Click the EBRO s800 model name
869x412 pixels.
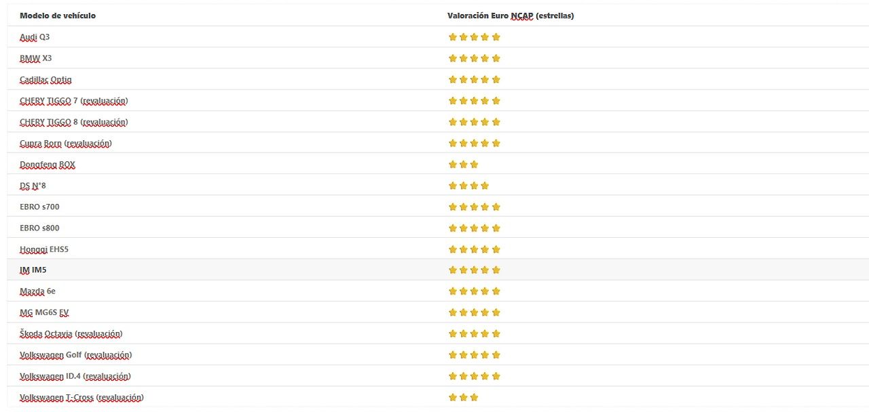coord(39,228)
